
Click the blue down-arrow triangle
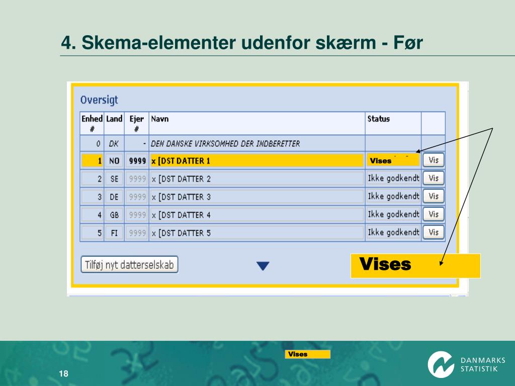coord(263,266)
